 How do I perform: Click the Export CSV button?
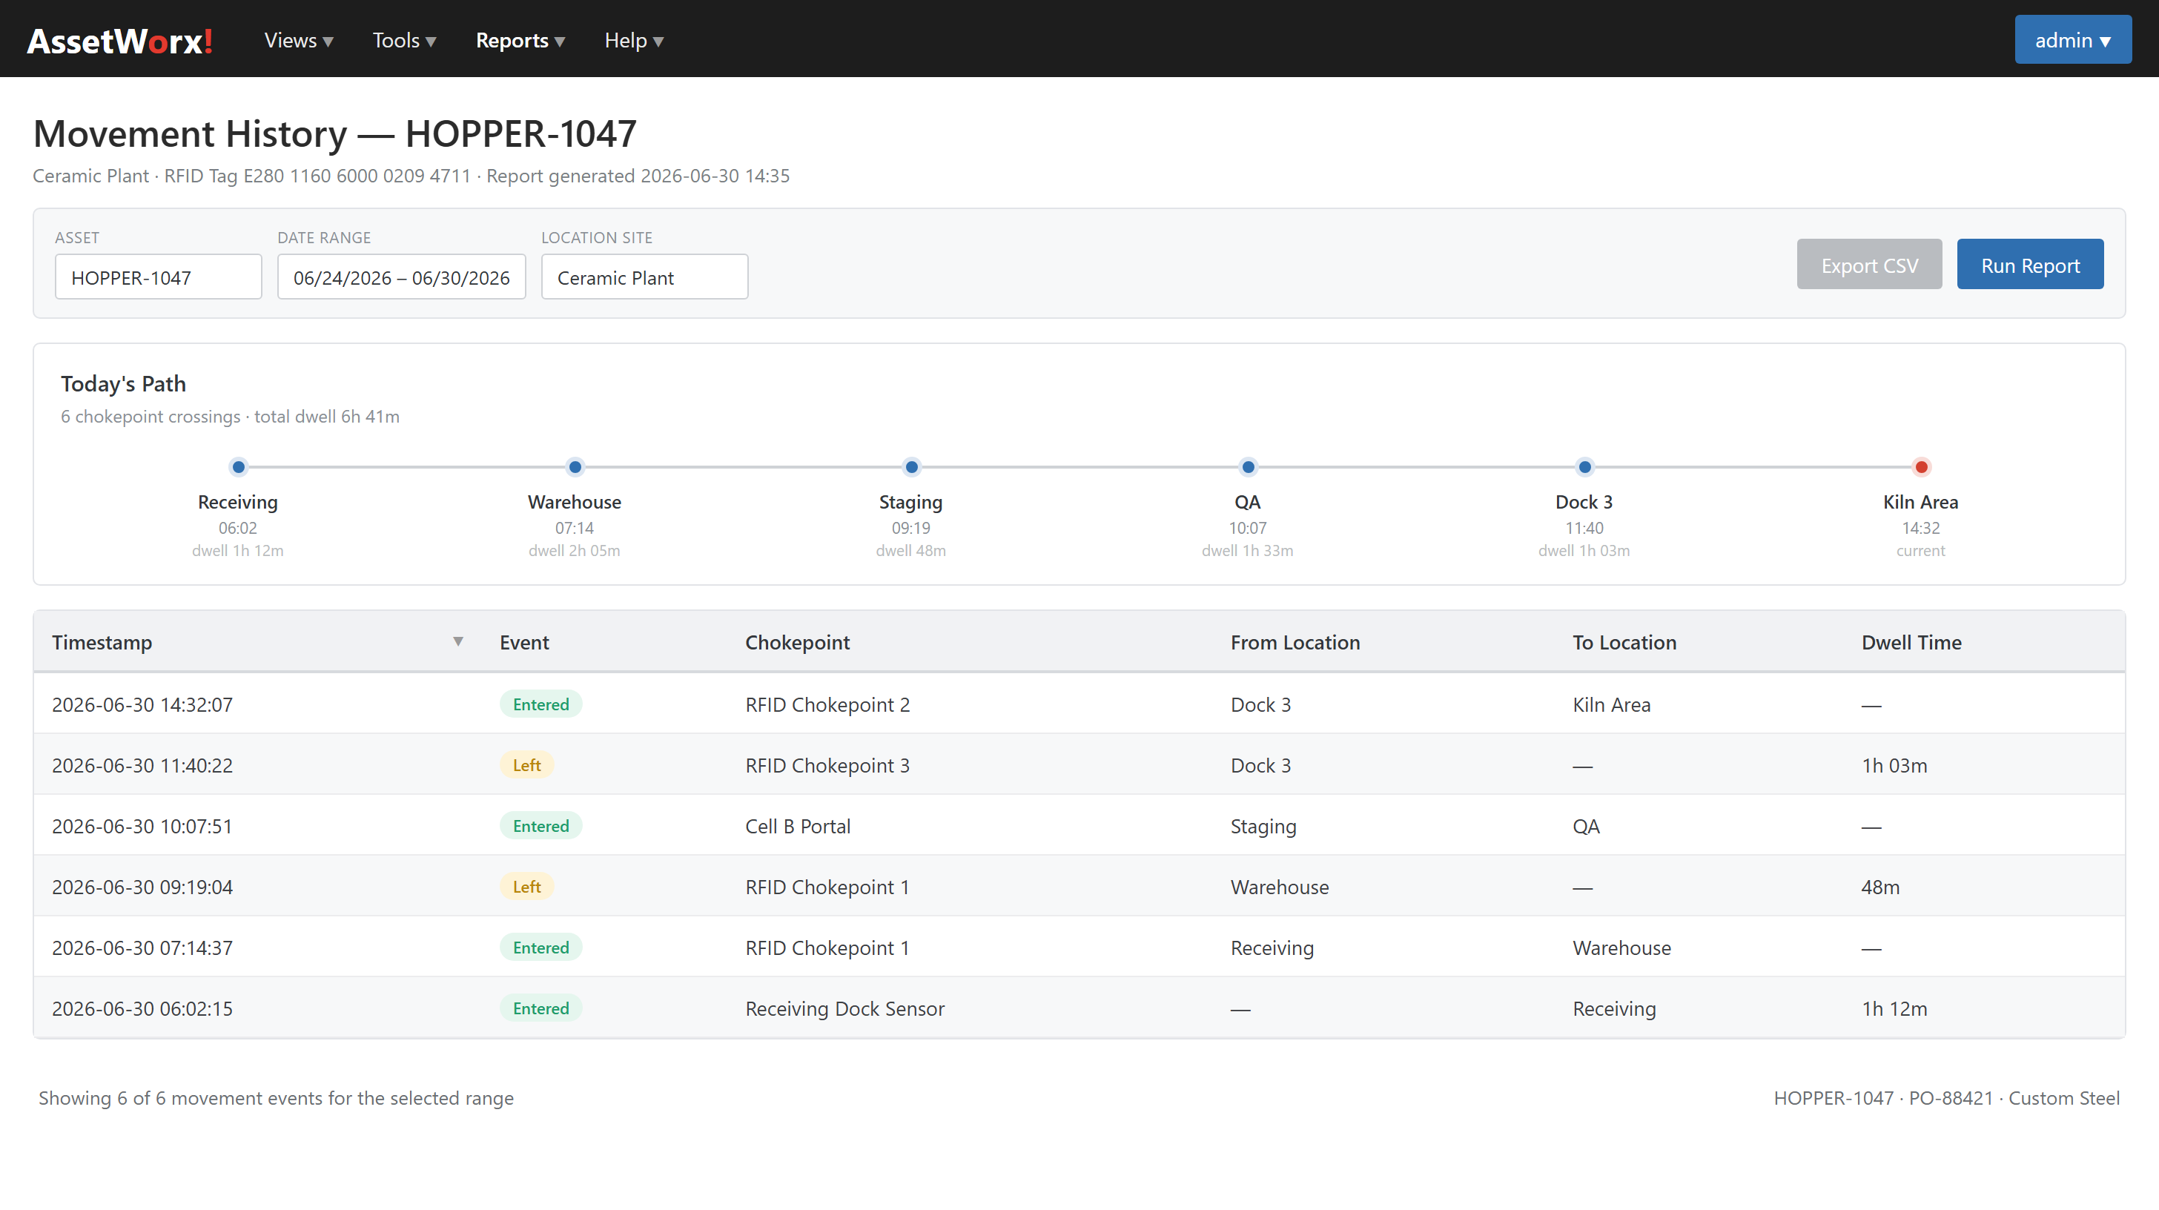click(x=1869, y=265)
